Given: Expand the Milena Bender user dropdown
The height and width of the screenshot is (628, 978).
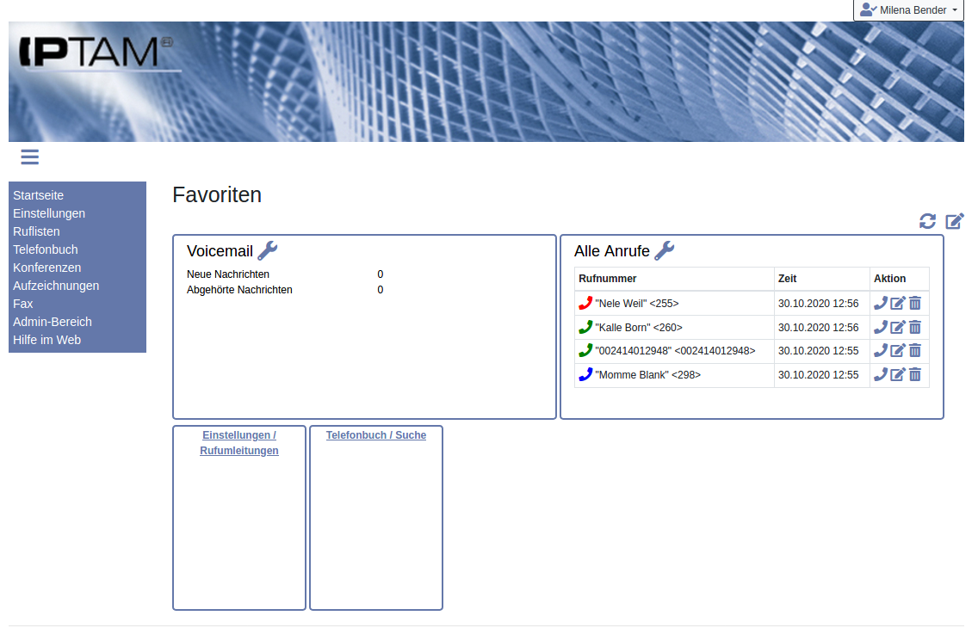Looking at the screenshot, I should 909,10.
